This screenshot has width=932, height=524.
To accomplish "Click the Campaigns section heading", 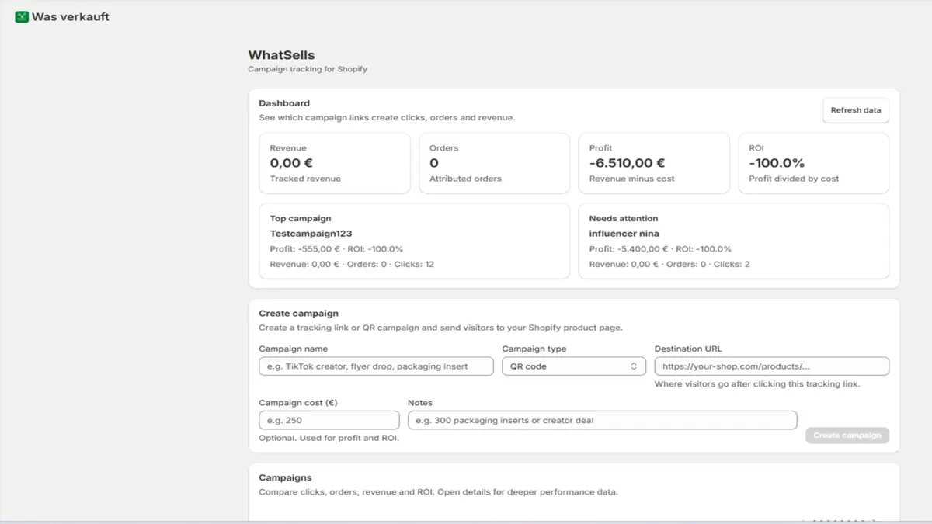I will coord(285,477).
